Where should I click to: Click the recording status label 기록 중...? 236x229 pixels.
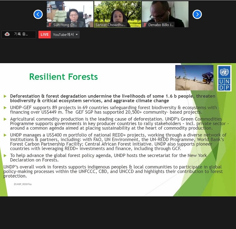[x=21, y=34]
